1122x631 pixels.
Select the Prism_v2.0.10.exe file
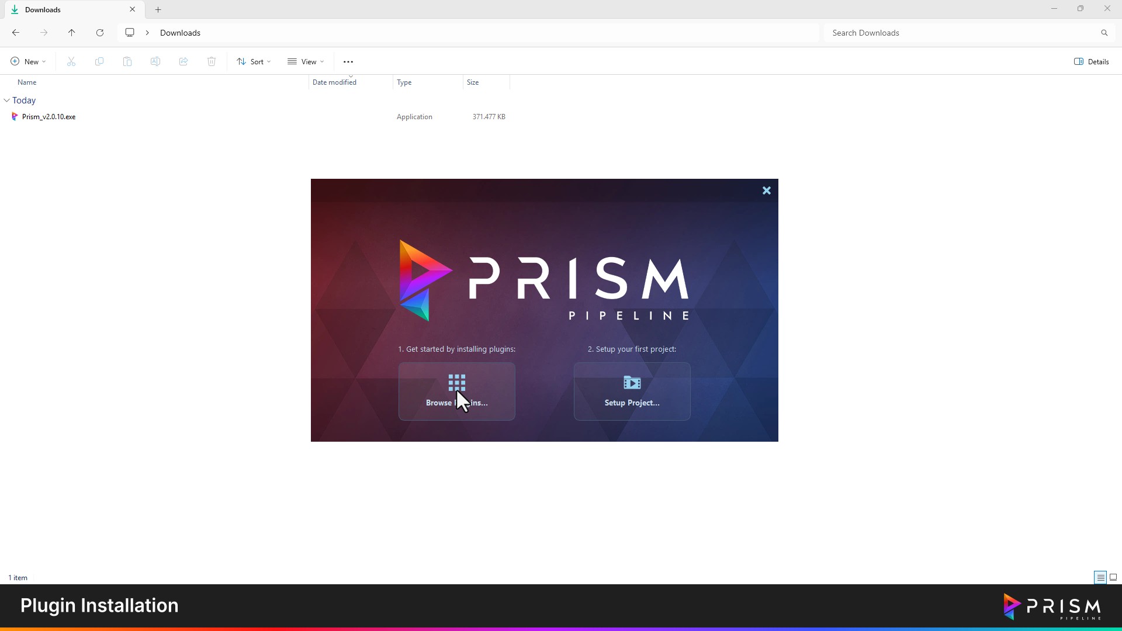[x=49, y=117]
